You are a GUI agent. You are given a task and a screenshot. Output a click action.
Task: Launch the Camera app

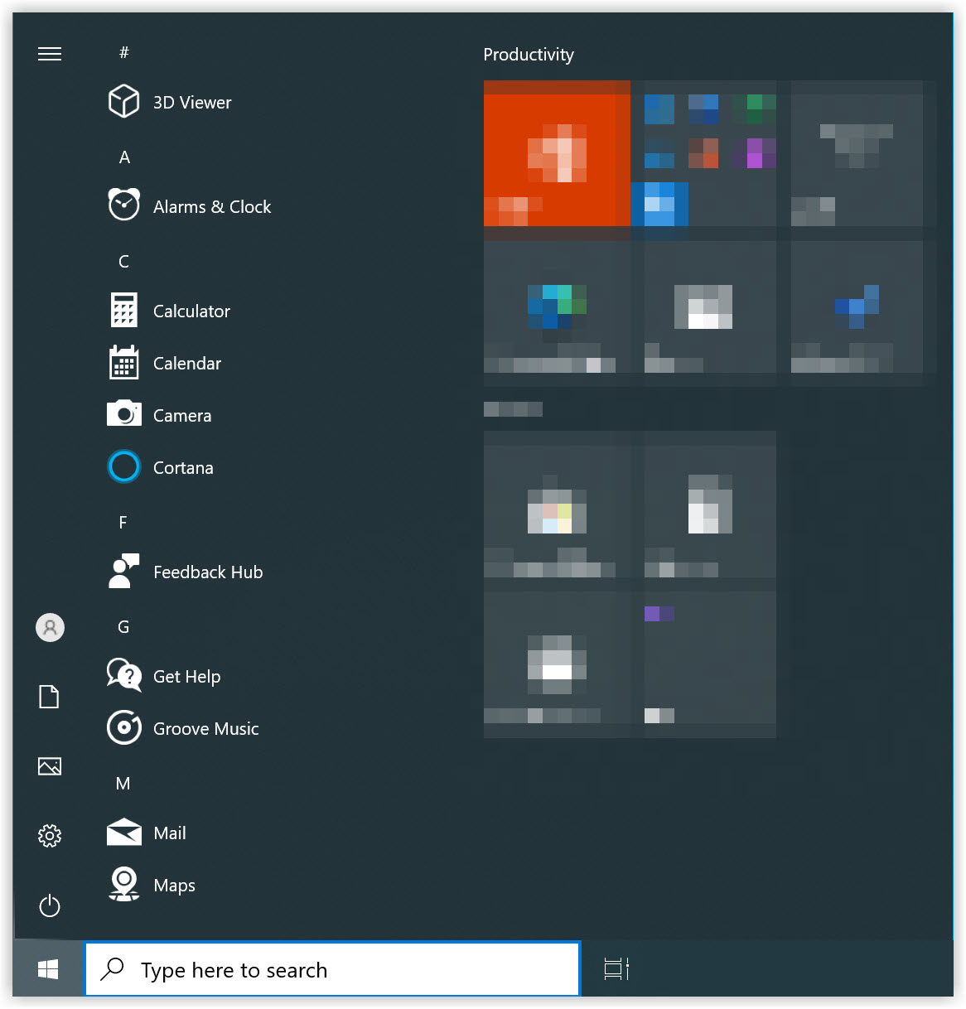pyautogui.click(x=181, y=416)
